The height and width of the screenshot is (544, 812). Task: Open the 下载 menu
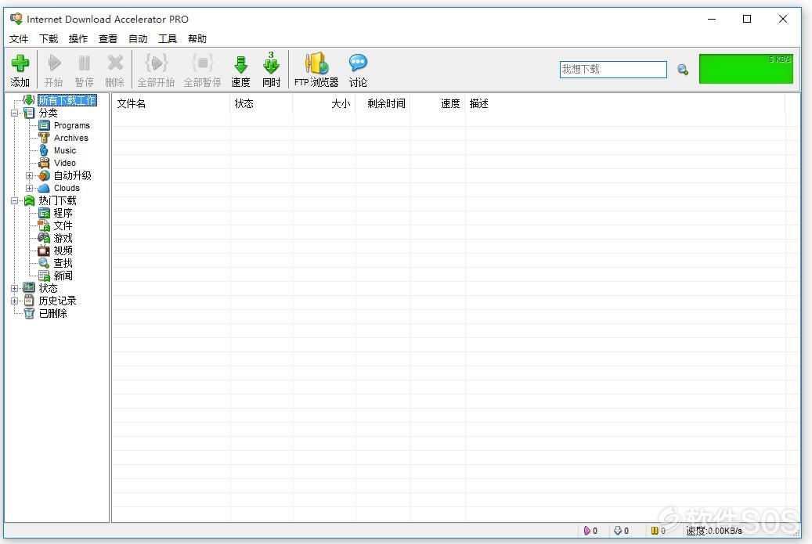click(49, 39)
